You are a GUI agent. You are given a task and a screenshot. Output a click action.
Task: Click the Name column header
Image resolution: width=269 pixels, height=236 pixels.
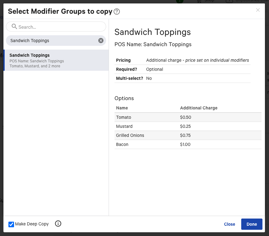[121, 108]
